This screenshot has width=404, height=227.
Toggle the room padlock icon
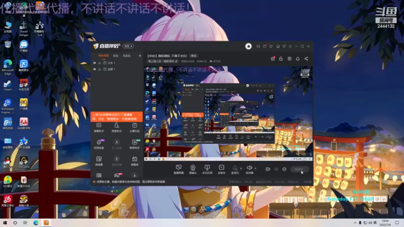(281, 59)
